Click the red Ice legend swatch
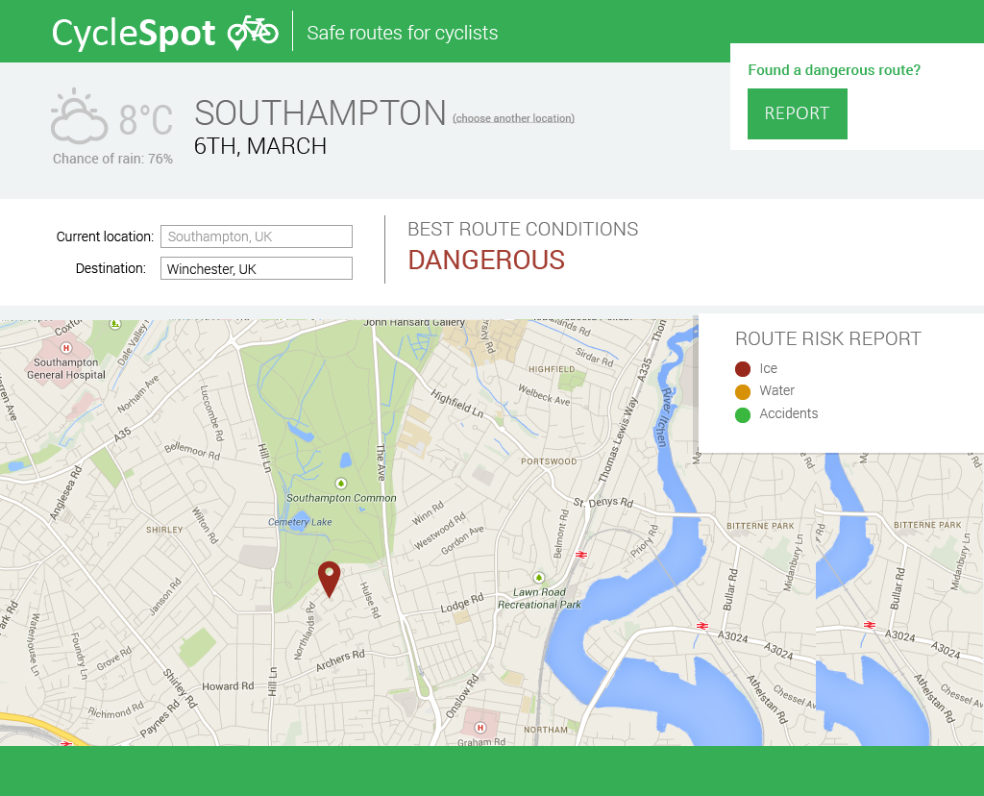The width and height of the screenshot is (984, 796). pos(743,369)
